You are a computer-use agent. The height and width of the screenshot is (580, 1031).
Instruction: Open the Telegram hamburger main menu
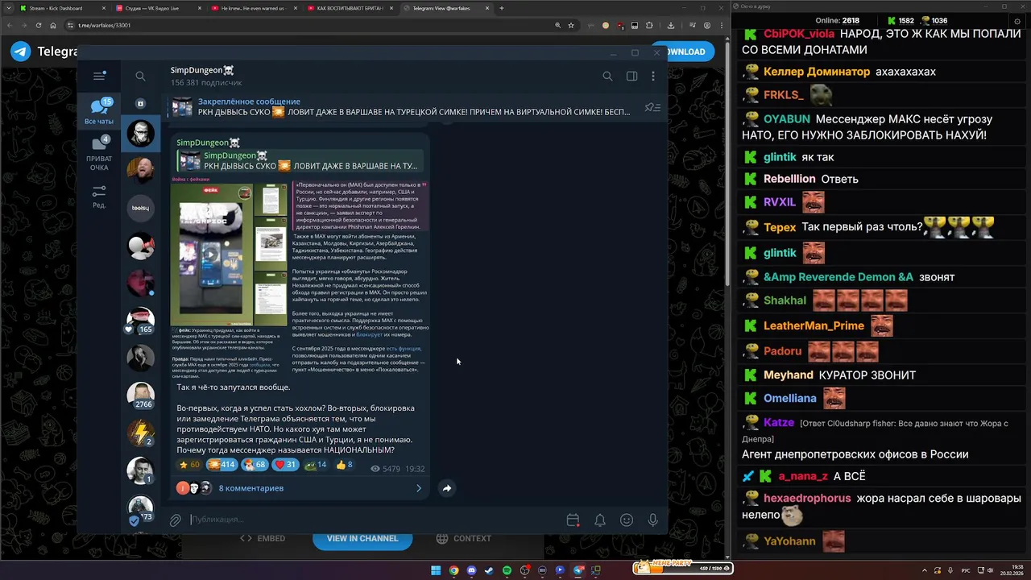tap(99, 76)
